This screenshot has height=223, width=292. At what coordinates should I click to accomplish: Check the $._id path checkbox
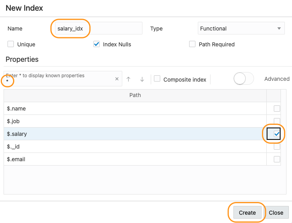[x=277, y=147]
